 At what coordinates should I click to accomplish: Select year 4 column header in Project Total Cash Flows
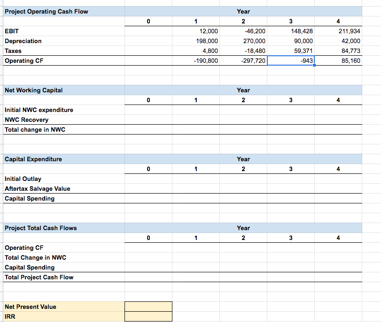[338, 238]
